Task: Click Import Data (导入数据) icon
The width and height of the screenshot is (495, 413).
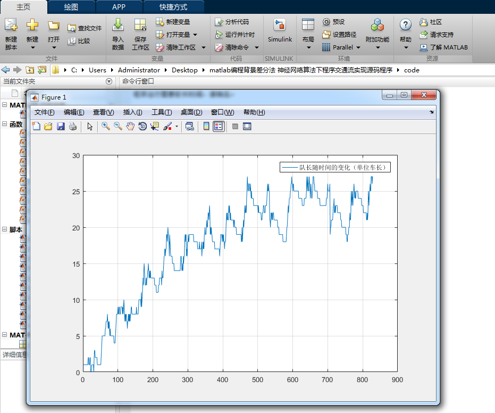Action: coord(118,25)
